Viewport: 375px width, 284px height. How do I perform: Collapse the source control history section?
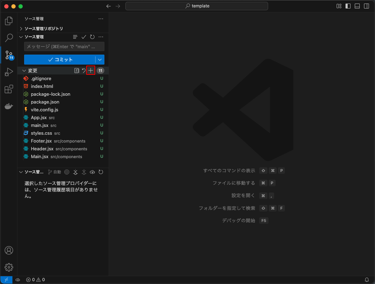[x=21, y=172]
